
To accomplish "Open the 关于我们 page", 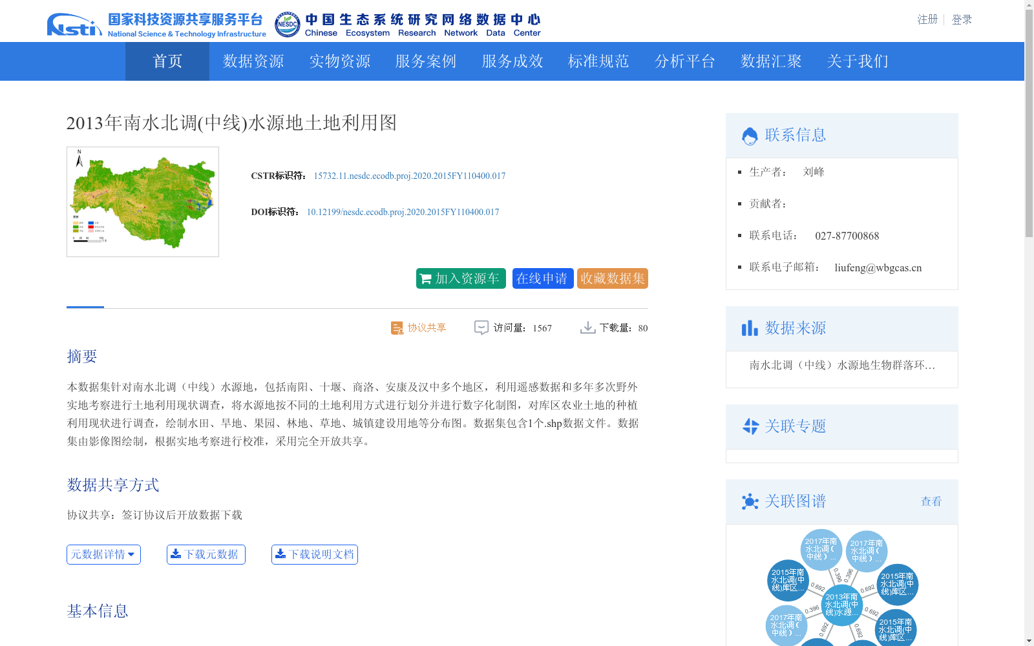I will pos(858,61).
